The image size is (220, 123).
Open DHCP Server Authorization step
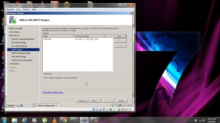point(22,60)
